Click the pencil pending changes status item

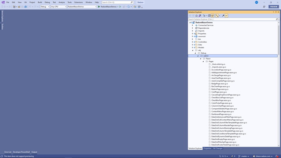coord(233,156)
